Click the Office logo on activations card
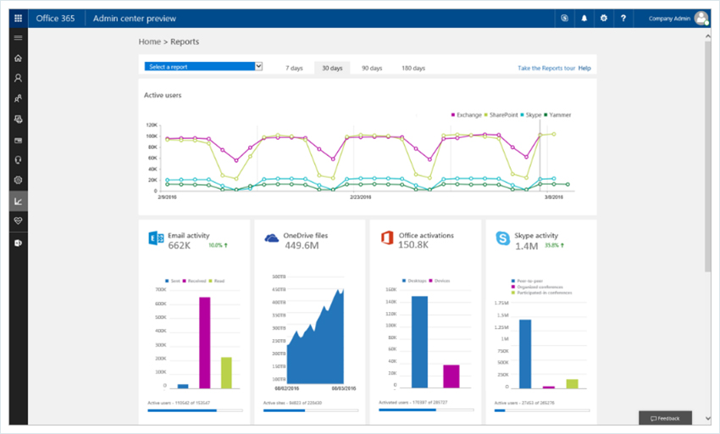Screen dimensions: 720x434 coord(387,237)
